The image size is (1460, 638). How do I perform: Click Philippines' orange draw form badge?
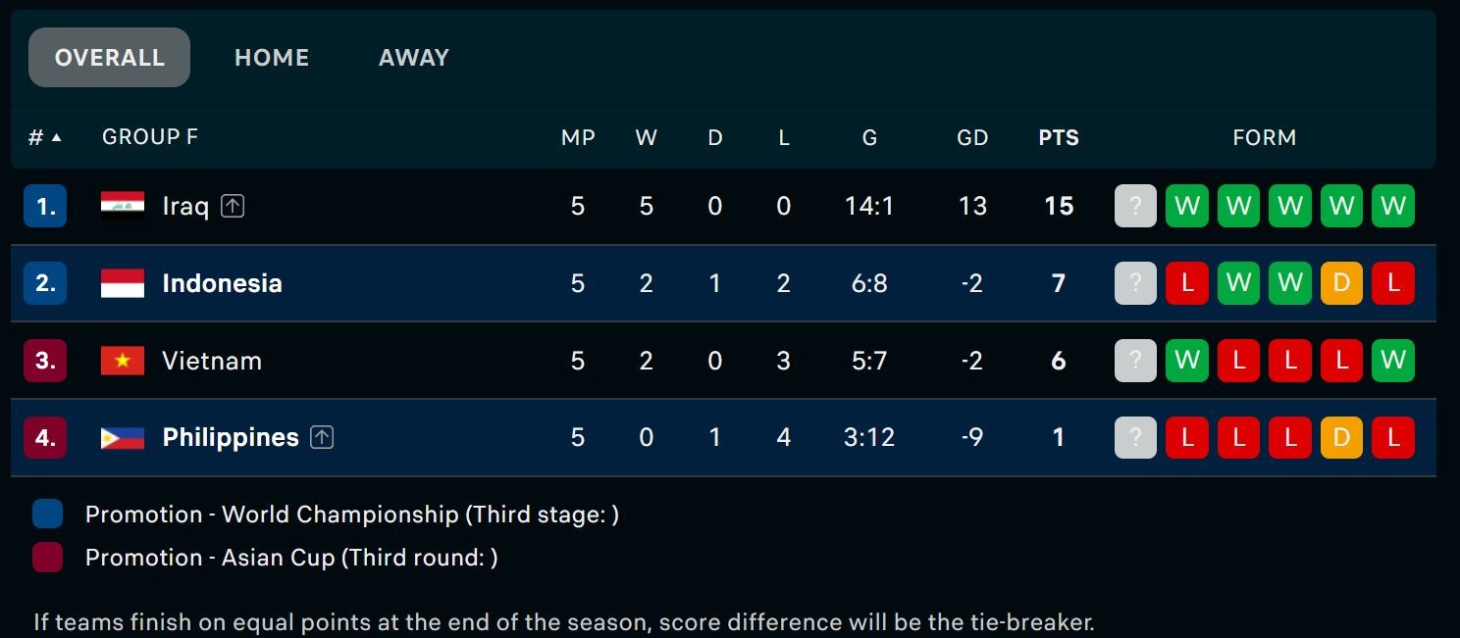(x=1341, y=437)
